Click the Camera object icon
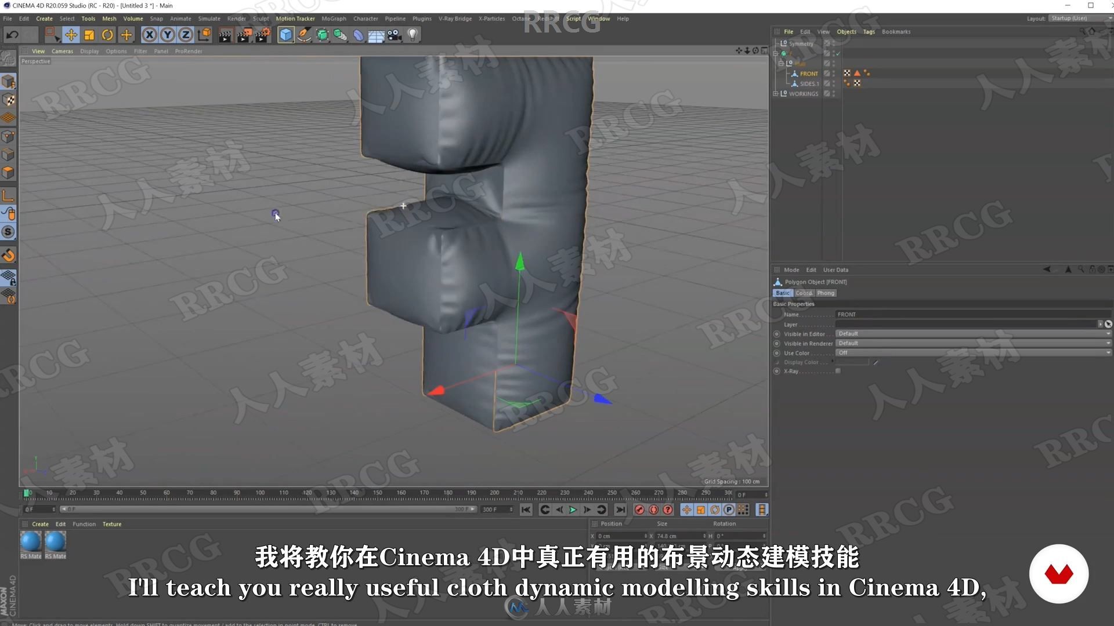The height and width of the screenshot is (626, 1114). click(395, 35)
